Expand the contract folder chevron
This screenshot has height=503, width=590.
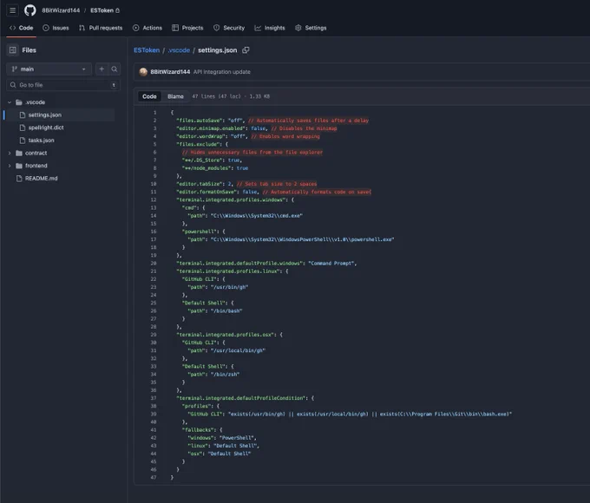pyautogui.click(x=10, y=154)
